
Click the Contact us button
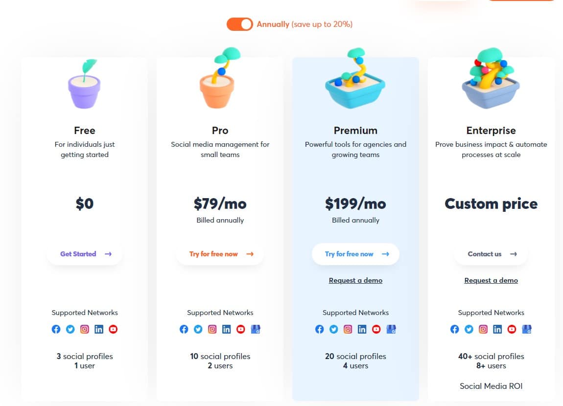tap(491, 254)
